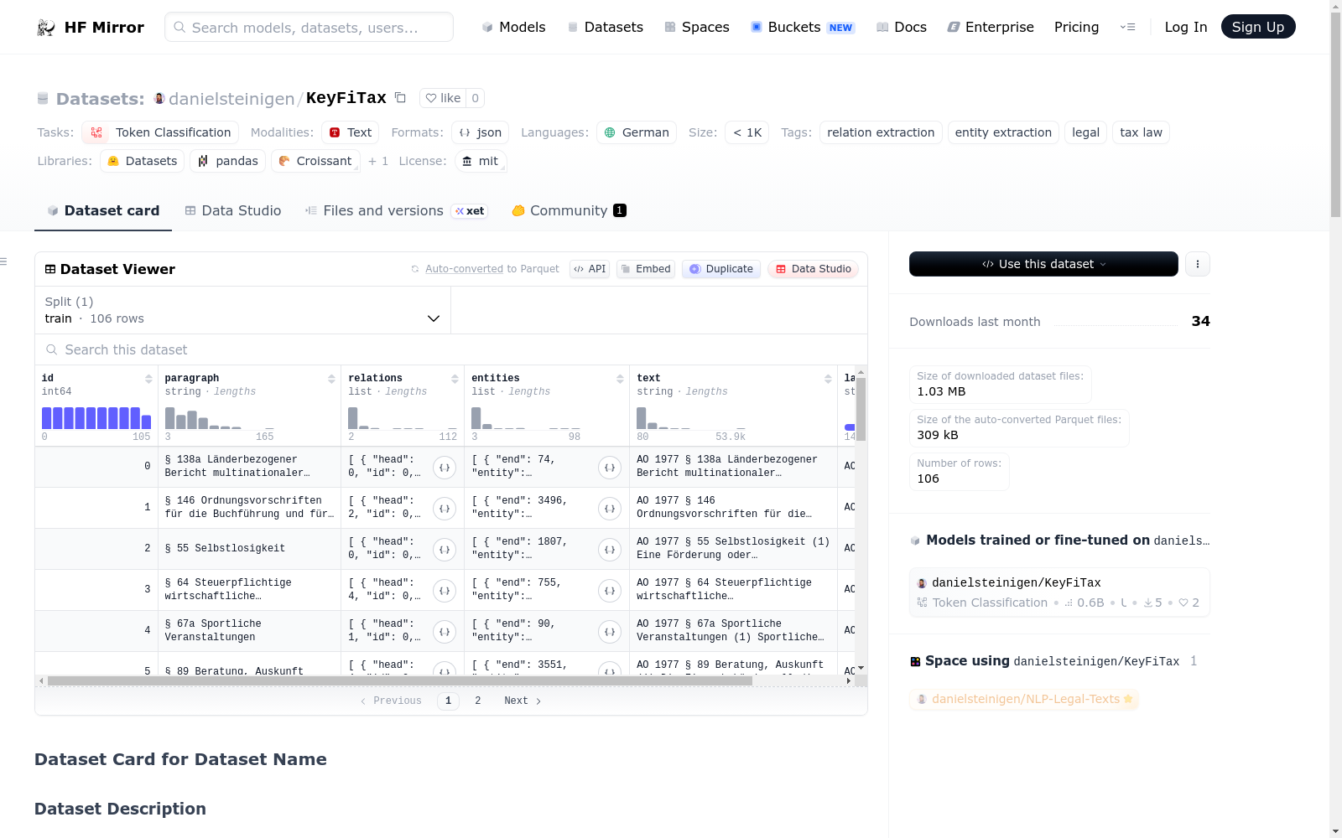
Task: Follow the Auto-converted to Parquet link
Action: (464, 269)
